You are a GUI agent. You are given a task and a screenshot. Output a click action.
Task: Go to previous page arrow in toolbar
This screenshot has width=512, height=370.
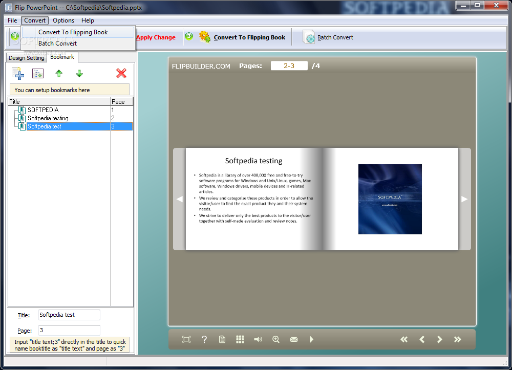coord(422,339)
